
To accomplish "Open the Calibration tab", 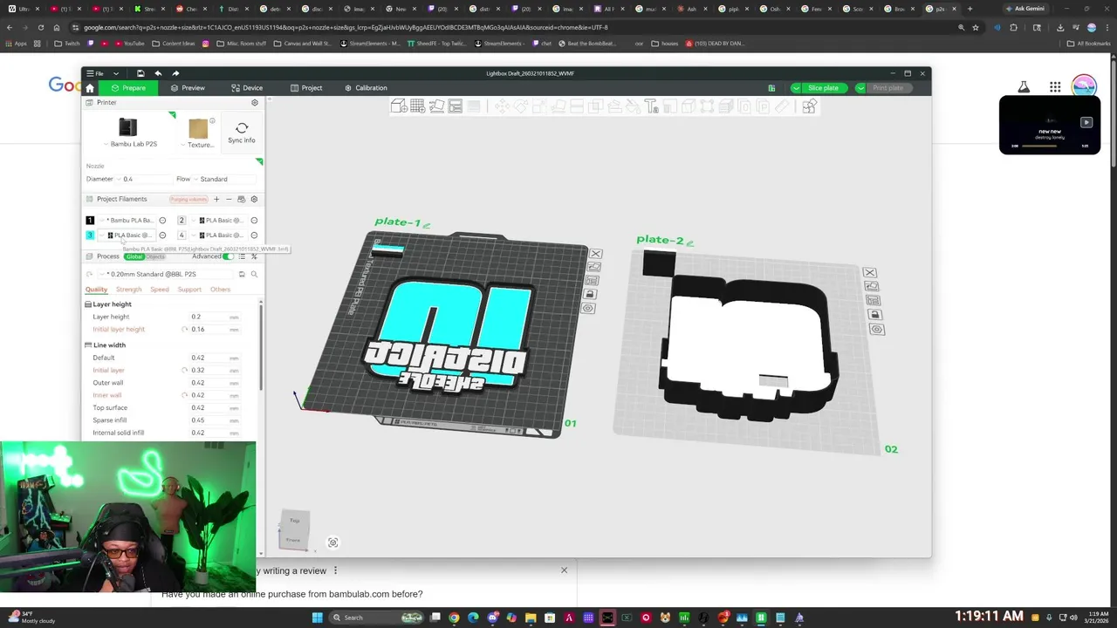I will click(x=366, y=88).
